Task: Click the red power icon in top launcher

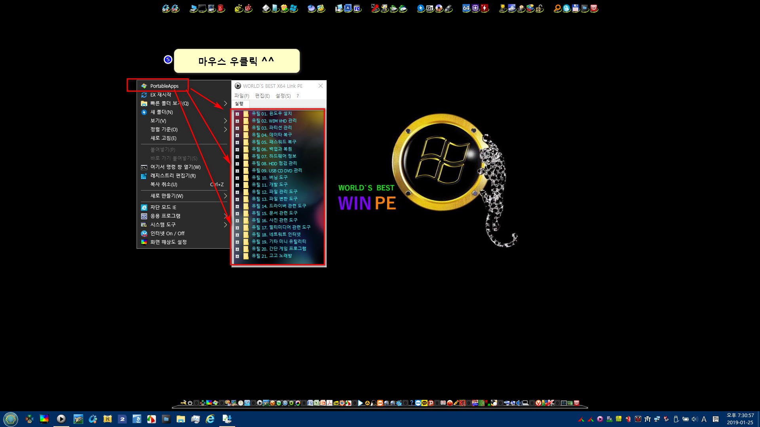Action: pyautogui.click(x=594, y=8)
